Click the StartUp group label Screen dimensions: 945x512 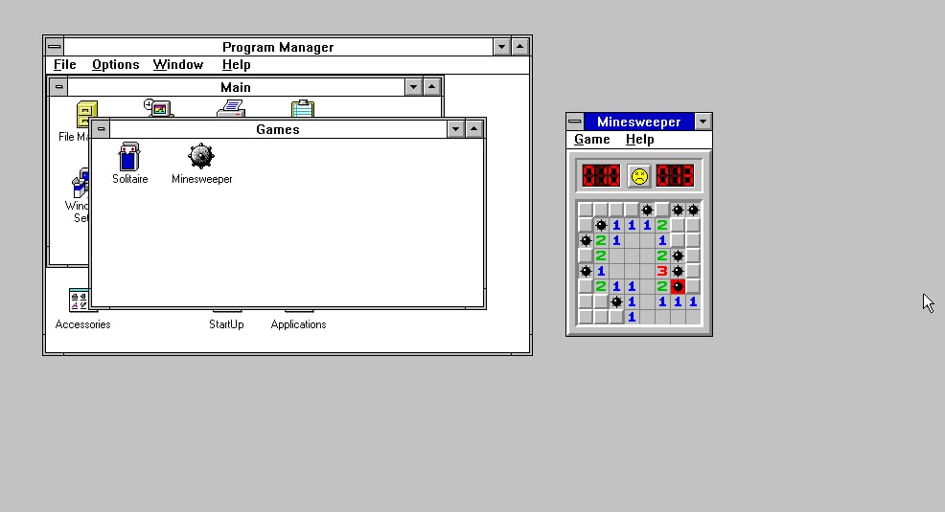click(x=226, y=324)
